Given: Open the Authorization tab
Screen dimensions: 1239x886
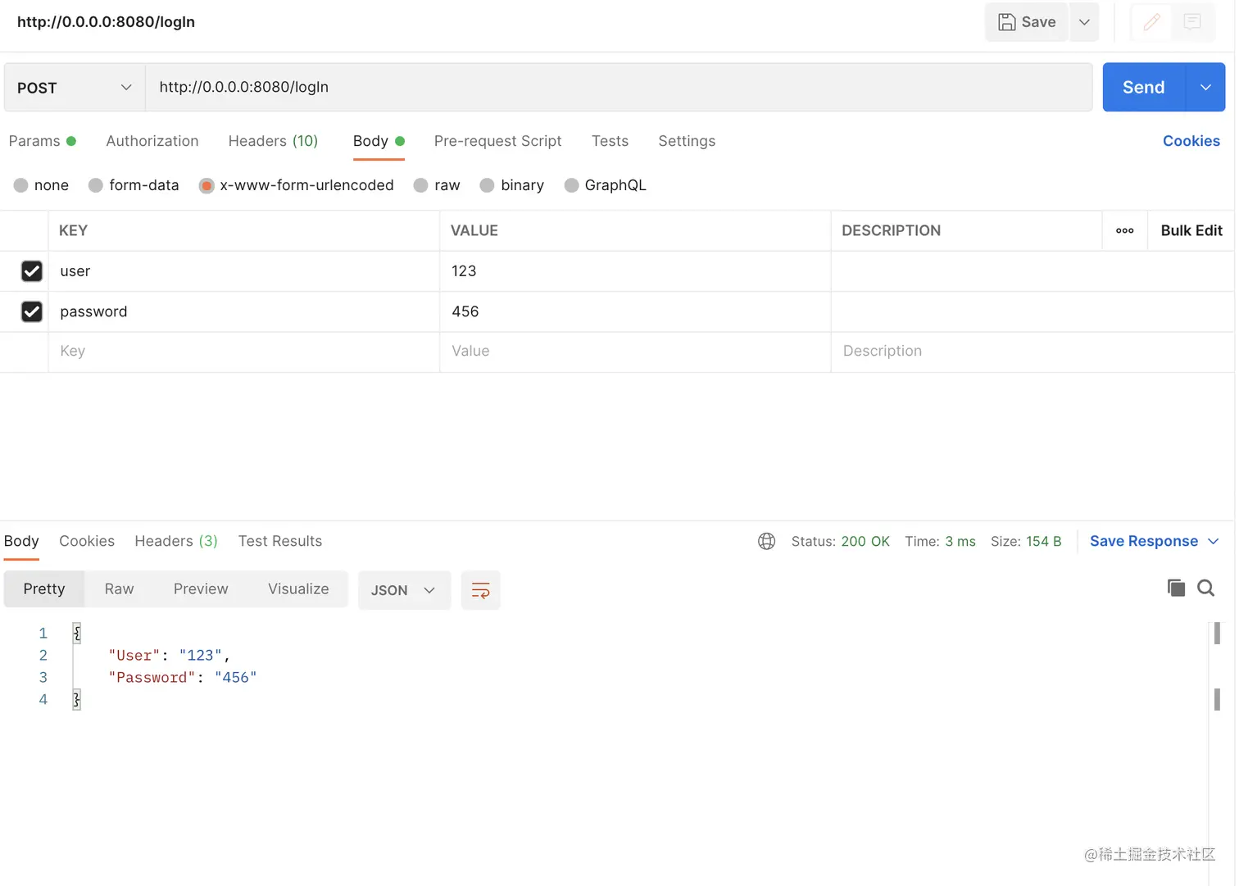Looking at the screenshot, I should (x=152, y=141).
